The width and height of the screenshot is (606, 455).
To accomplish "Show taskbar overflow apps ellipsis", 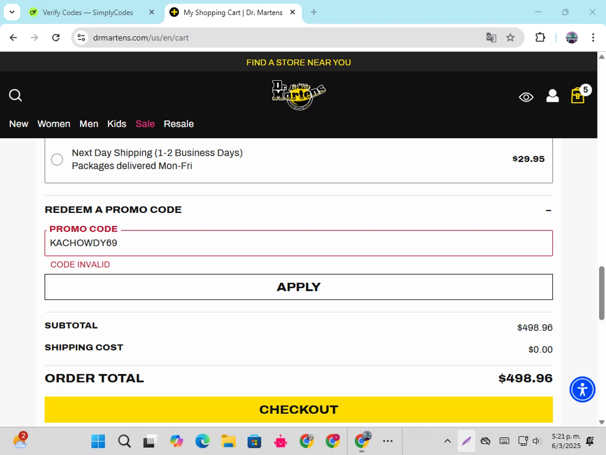I will (x=388, y=441).
